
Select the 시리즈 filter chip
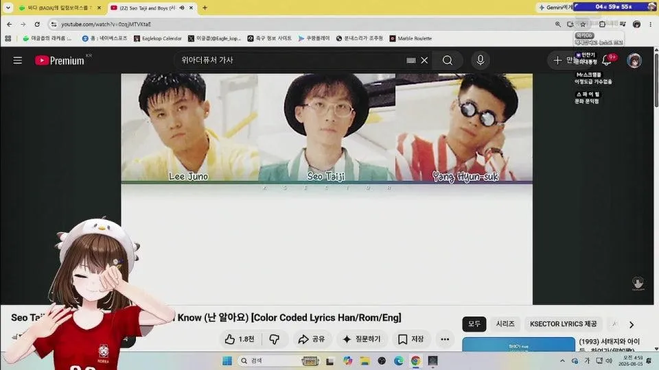pos(505,324)
